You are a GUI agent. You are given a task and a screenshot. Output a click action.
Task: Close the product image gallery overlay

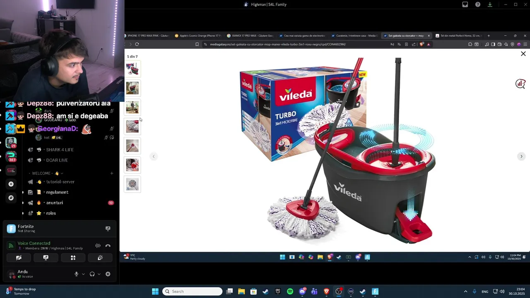[523, 54]
